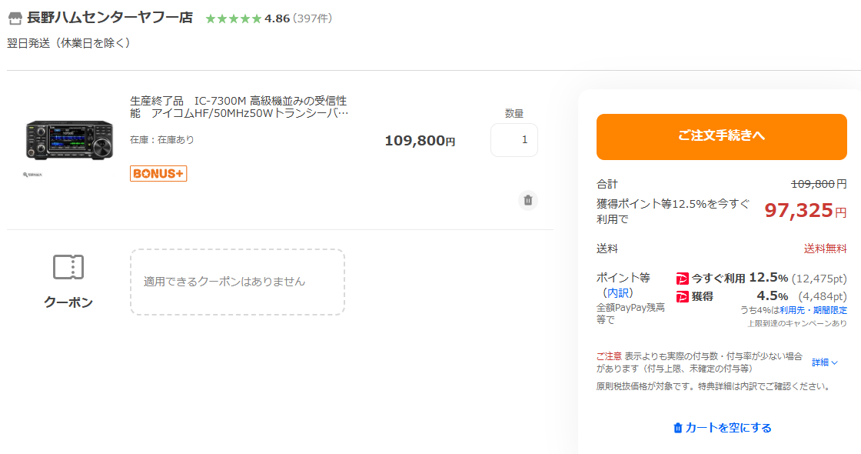Open the 長野ハムセンターヤフー店 store page
This screenshot has height=454, width=861.
point(109,18)
